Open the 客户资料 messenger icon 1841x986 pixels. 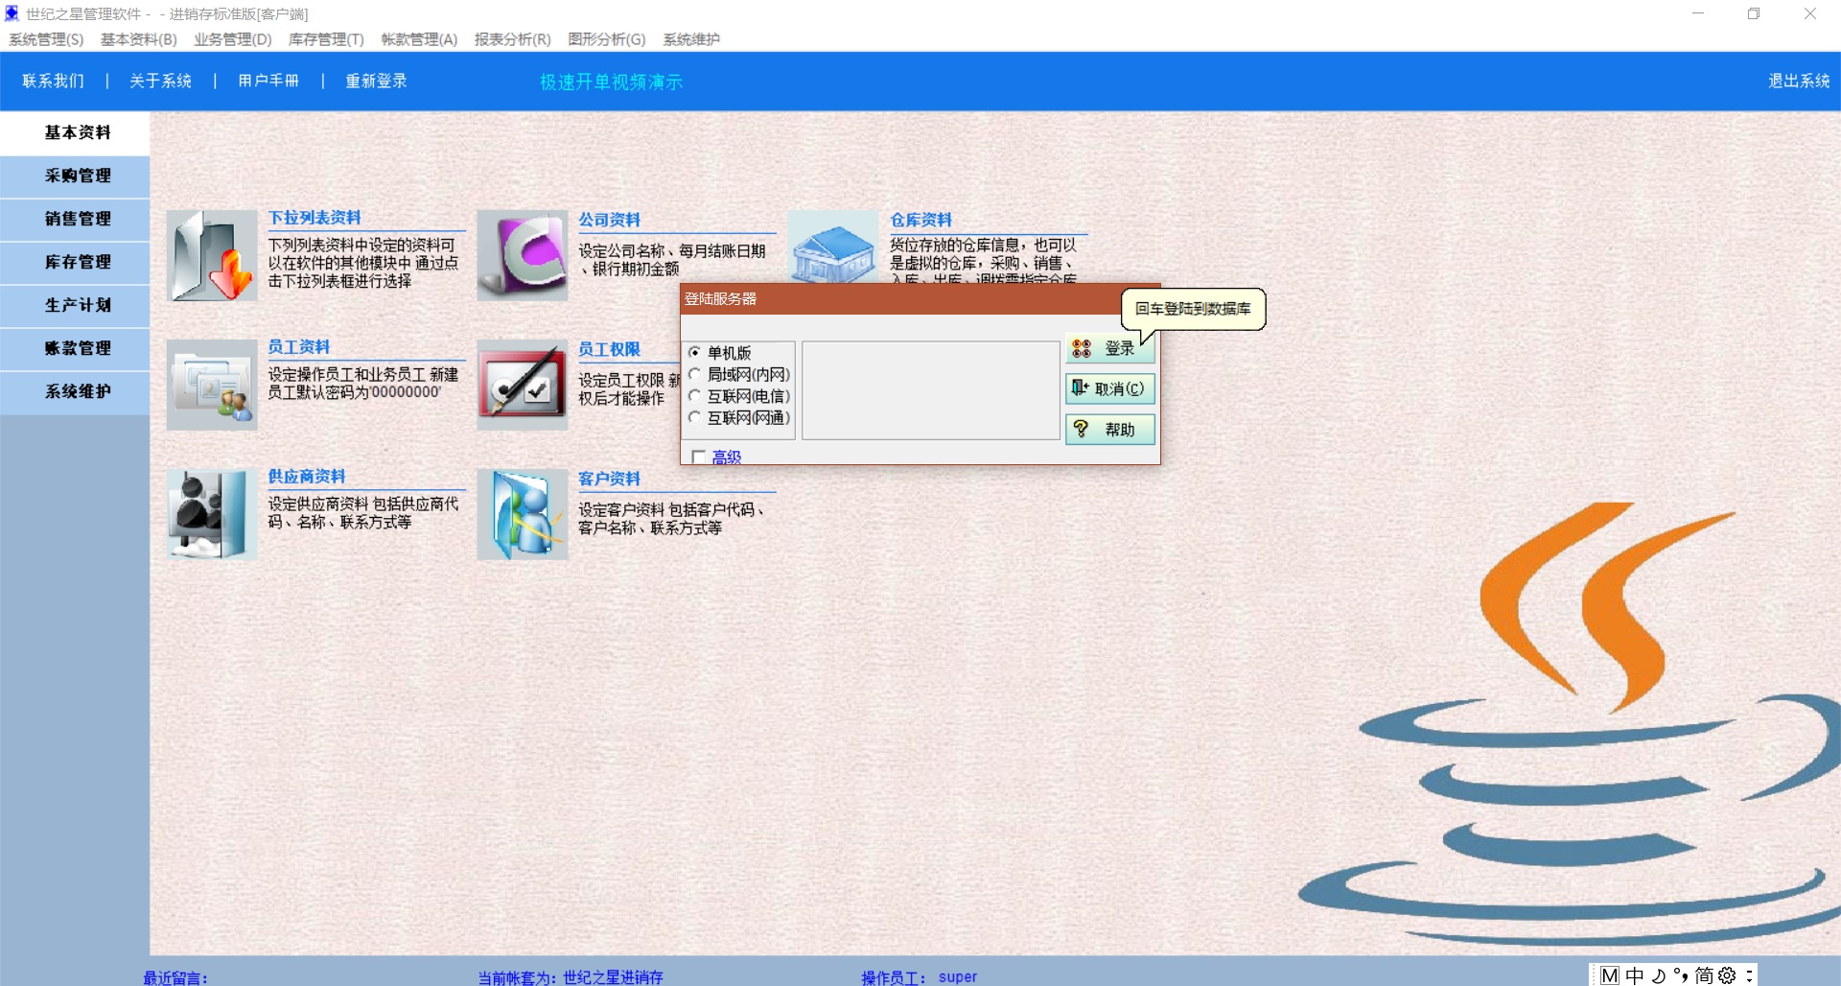pyautogui.click(x=523, y=514)
